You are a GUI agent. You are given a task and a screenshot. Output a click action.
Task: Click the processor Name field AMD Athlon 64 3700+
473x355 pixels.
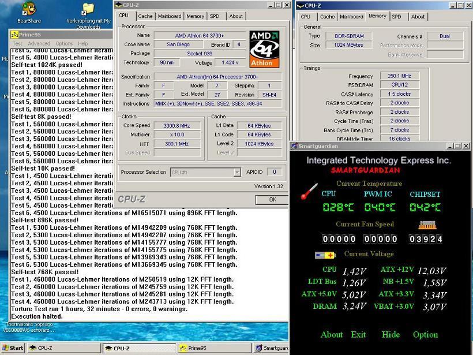pyautogui.click(x=200, y=36)
